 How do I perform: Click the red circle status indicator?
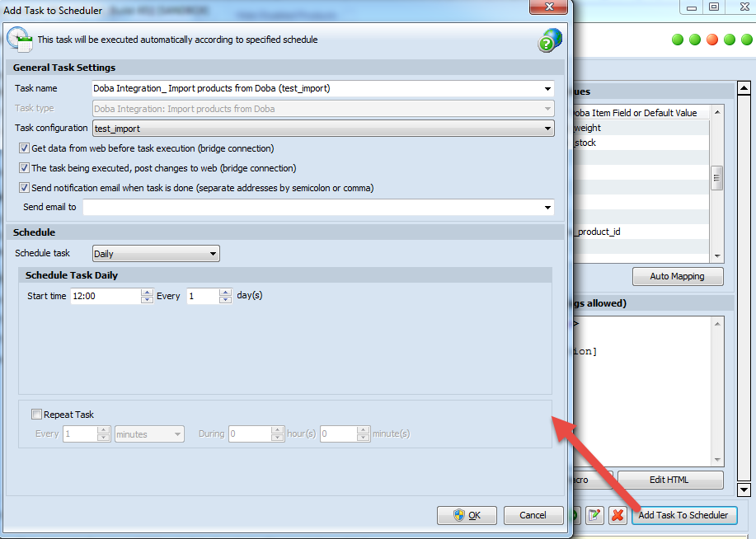pyautogui.click(x=712, y=40)
